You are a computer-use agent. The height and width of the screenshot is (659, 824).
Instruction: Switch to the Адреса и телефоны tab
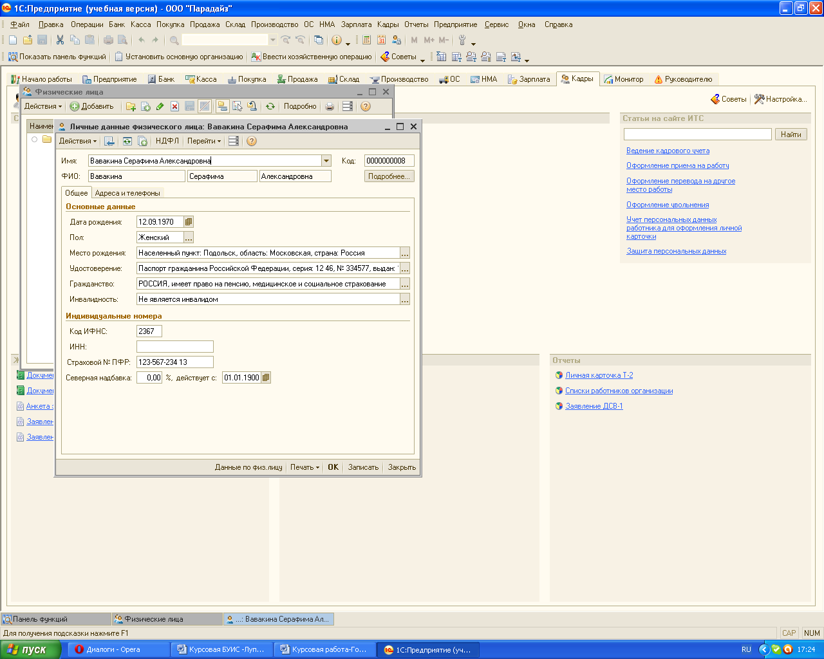(x=127, y=193)
